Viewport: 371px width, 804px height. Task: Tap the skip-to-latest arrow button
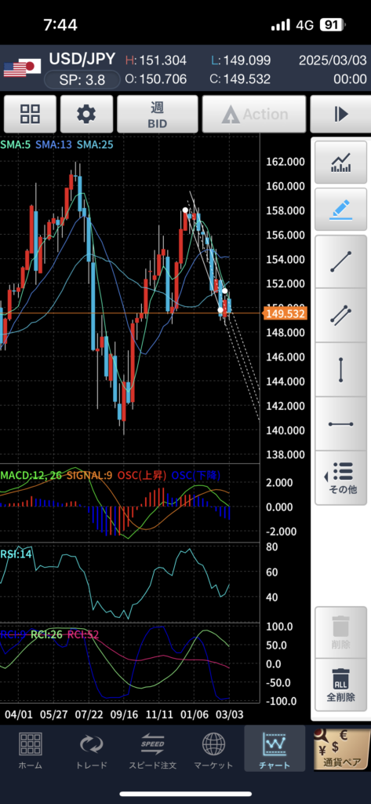pos(340,115)
